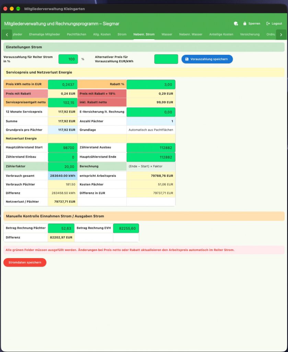Click the right tab-scroll chevron

click(x=281, y=35)
